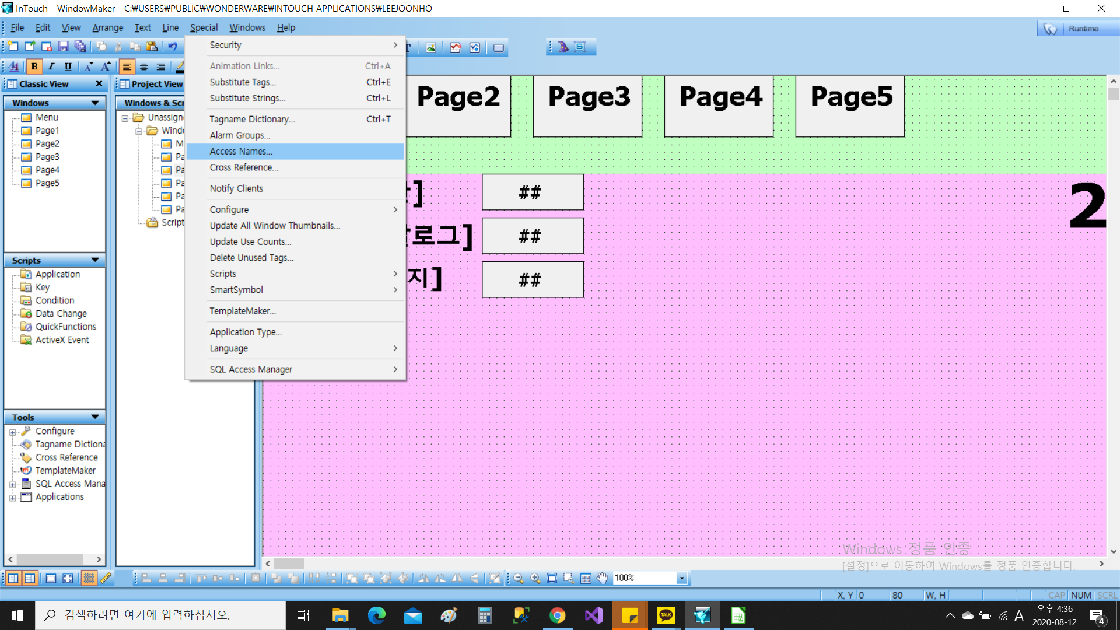Click the Reduce Font size icon
Screen dimensions: 1120x630
point(89,66)
